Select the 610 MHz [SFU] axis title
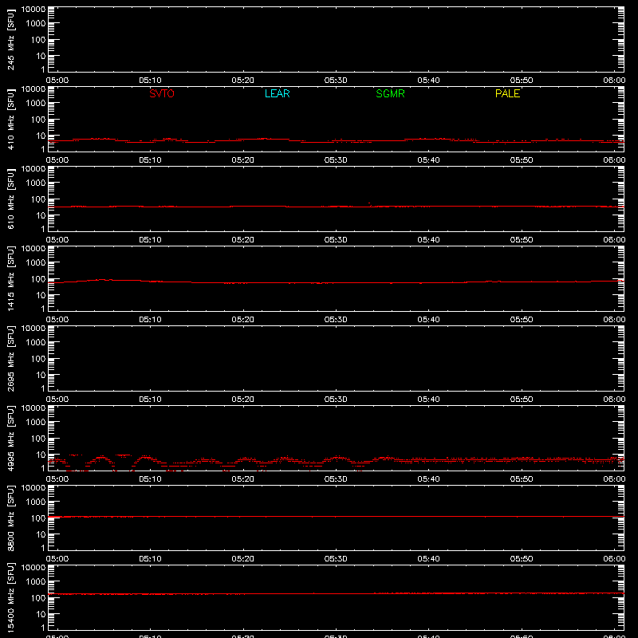 tap(11, 199)
